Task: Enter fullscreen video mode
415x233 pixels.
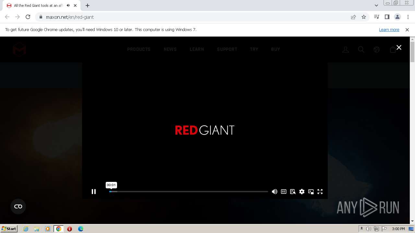Action: 320,192
